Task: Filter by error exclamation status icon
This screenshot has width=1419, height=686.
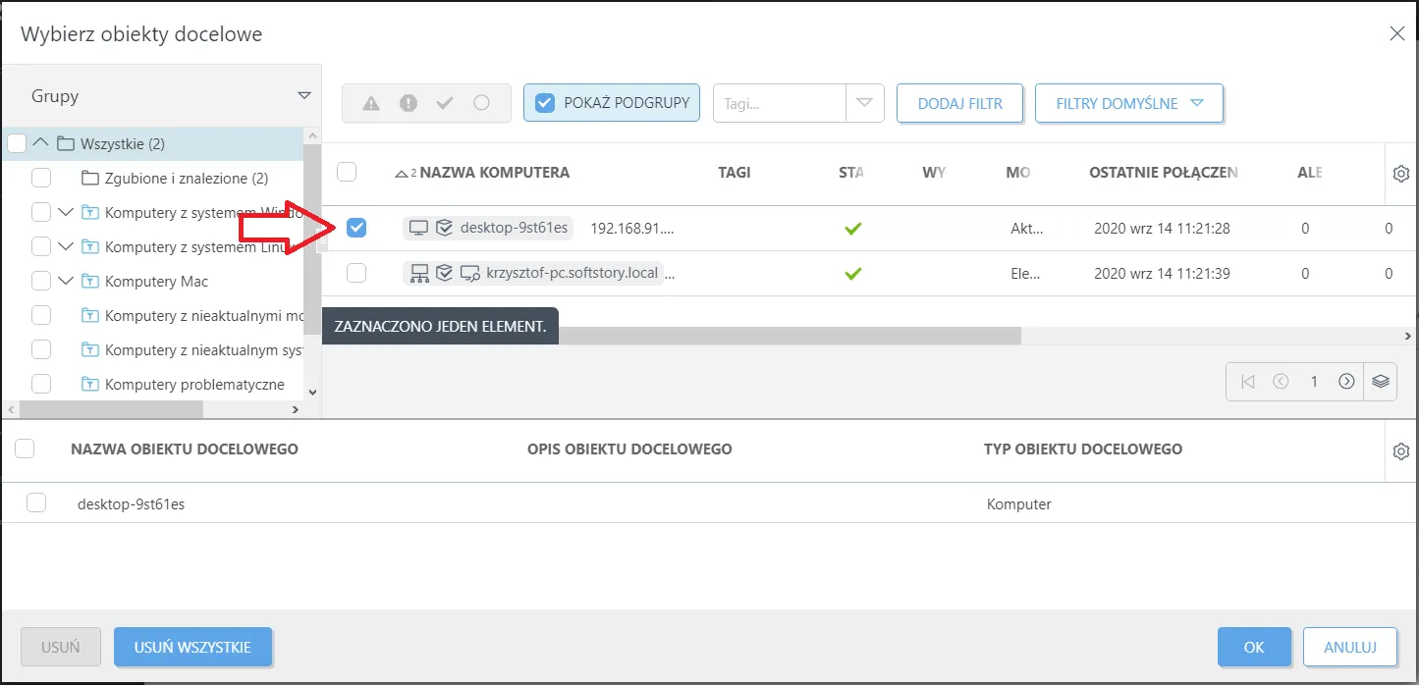Action: click(x=409, y=103)
